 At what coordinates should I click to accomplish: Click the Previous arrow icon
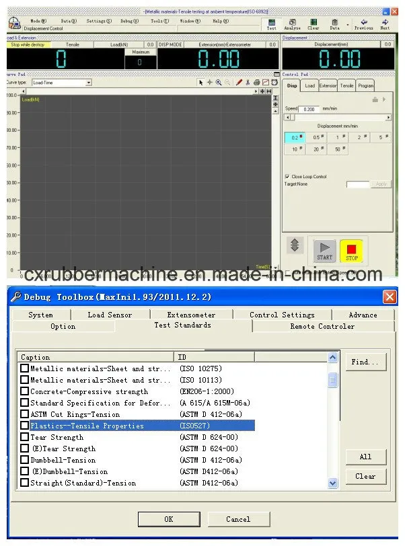click(x=363, y=23)
